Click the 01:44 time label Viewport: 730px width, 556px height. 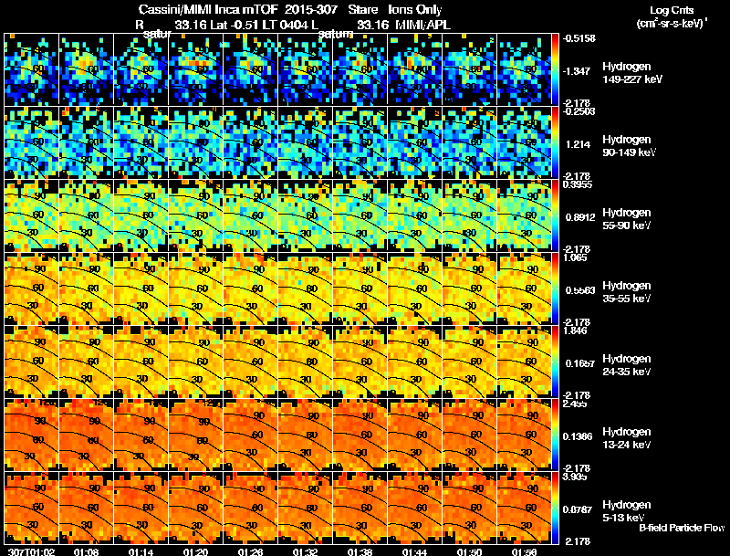tap(414, 551)
